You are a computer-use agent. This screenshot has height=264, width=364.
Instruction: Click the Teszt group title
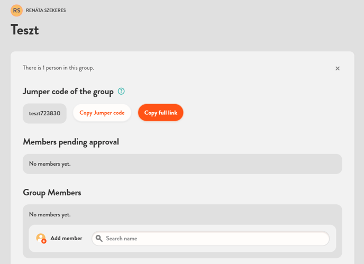(25, 30)
